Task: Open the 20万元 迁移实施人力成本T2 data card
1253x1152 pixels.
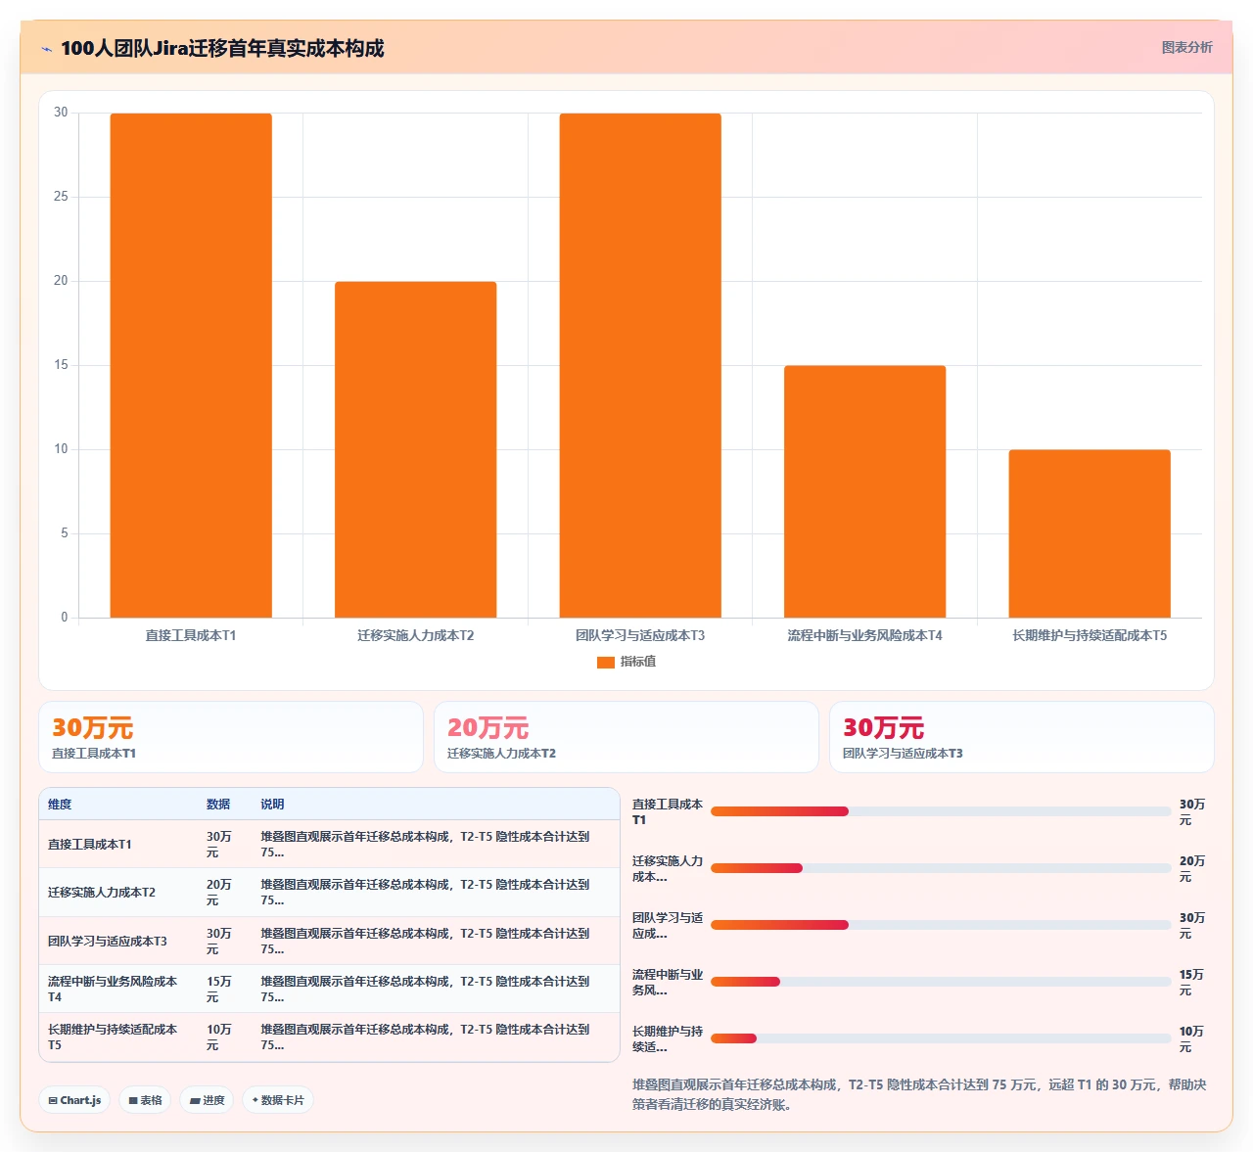Action: 626,737
